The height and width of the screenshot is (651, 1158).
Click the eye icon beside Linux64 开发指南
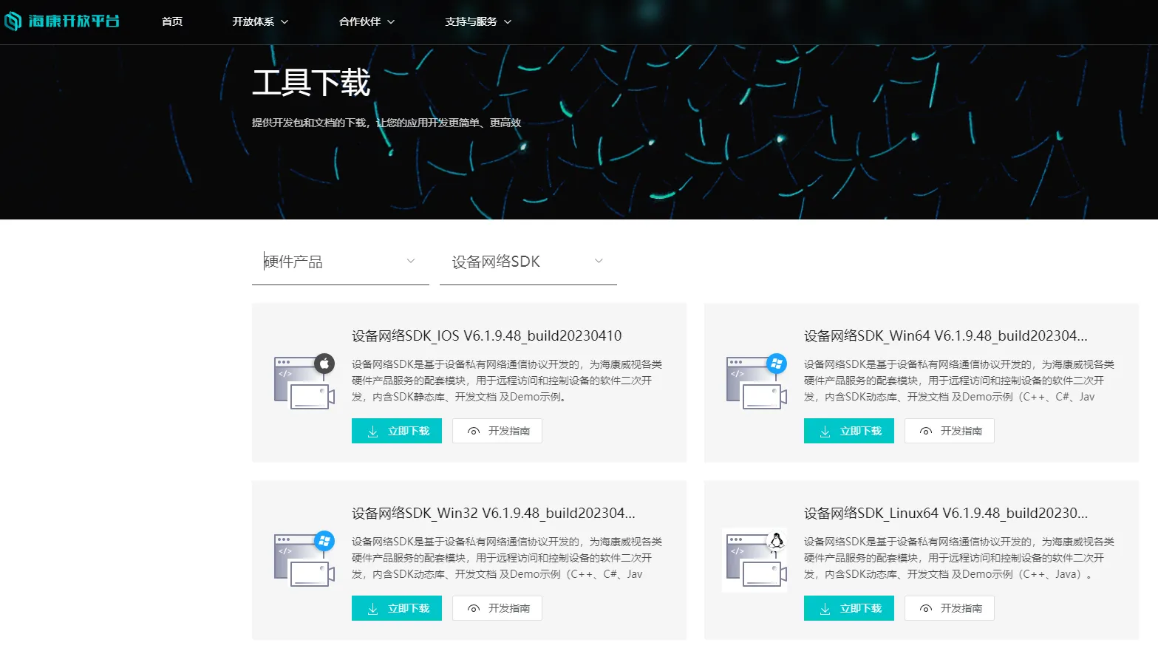[925, 608]
